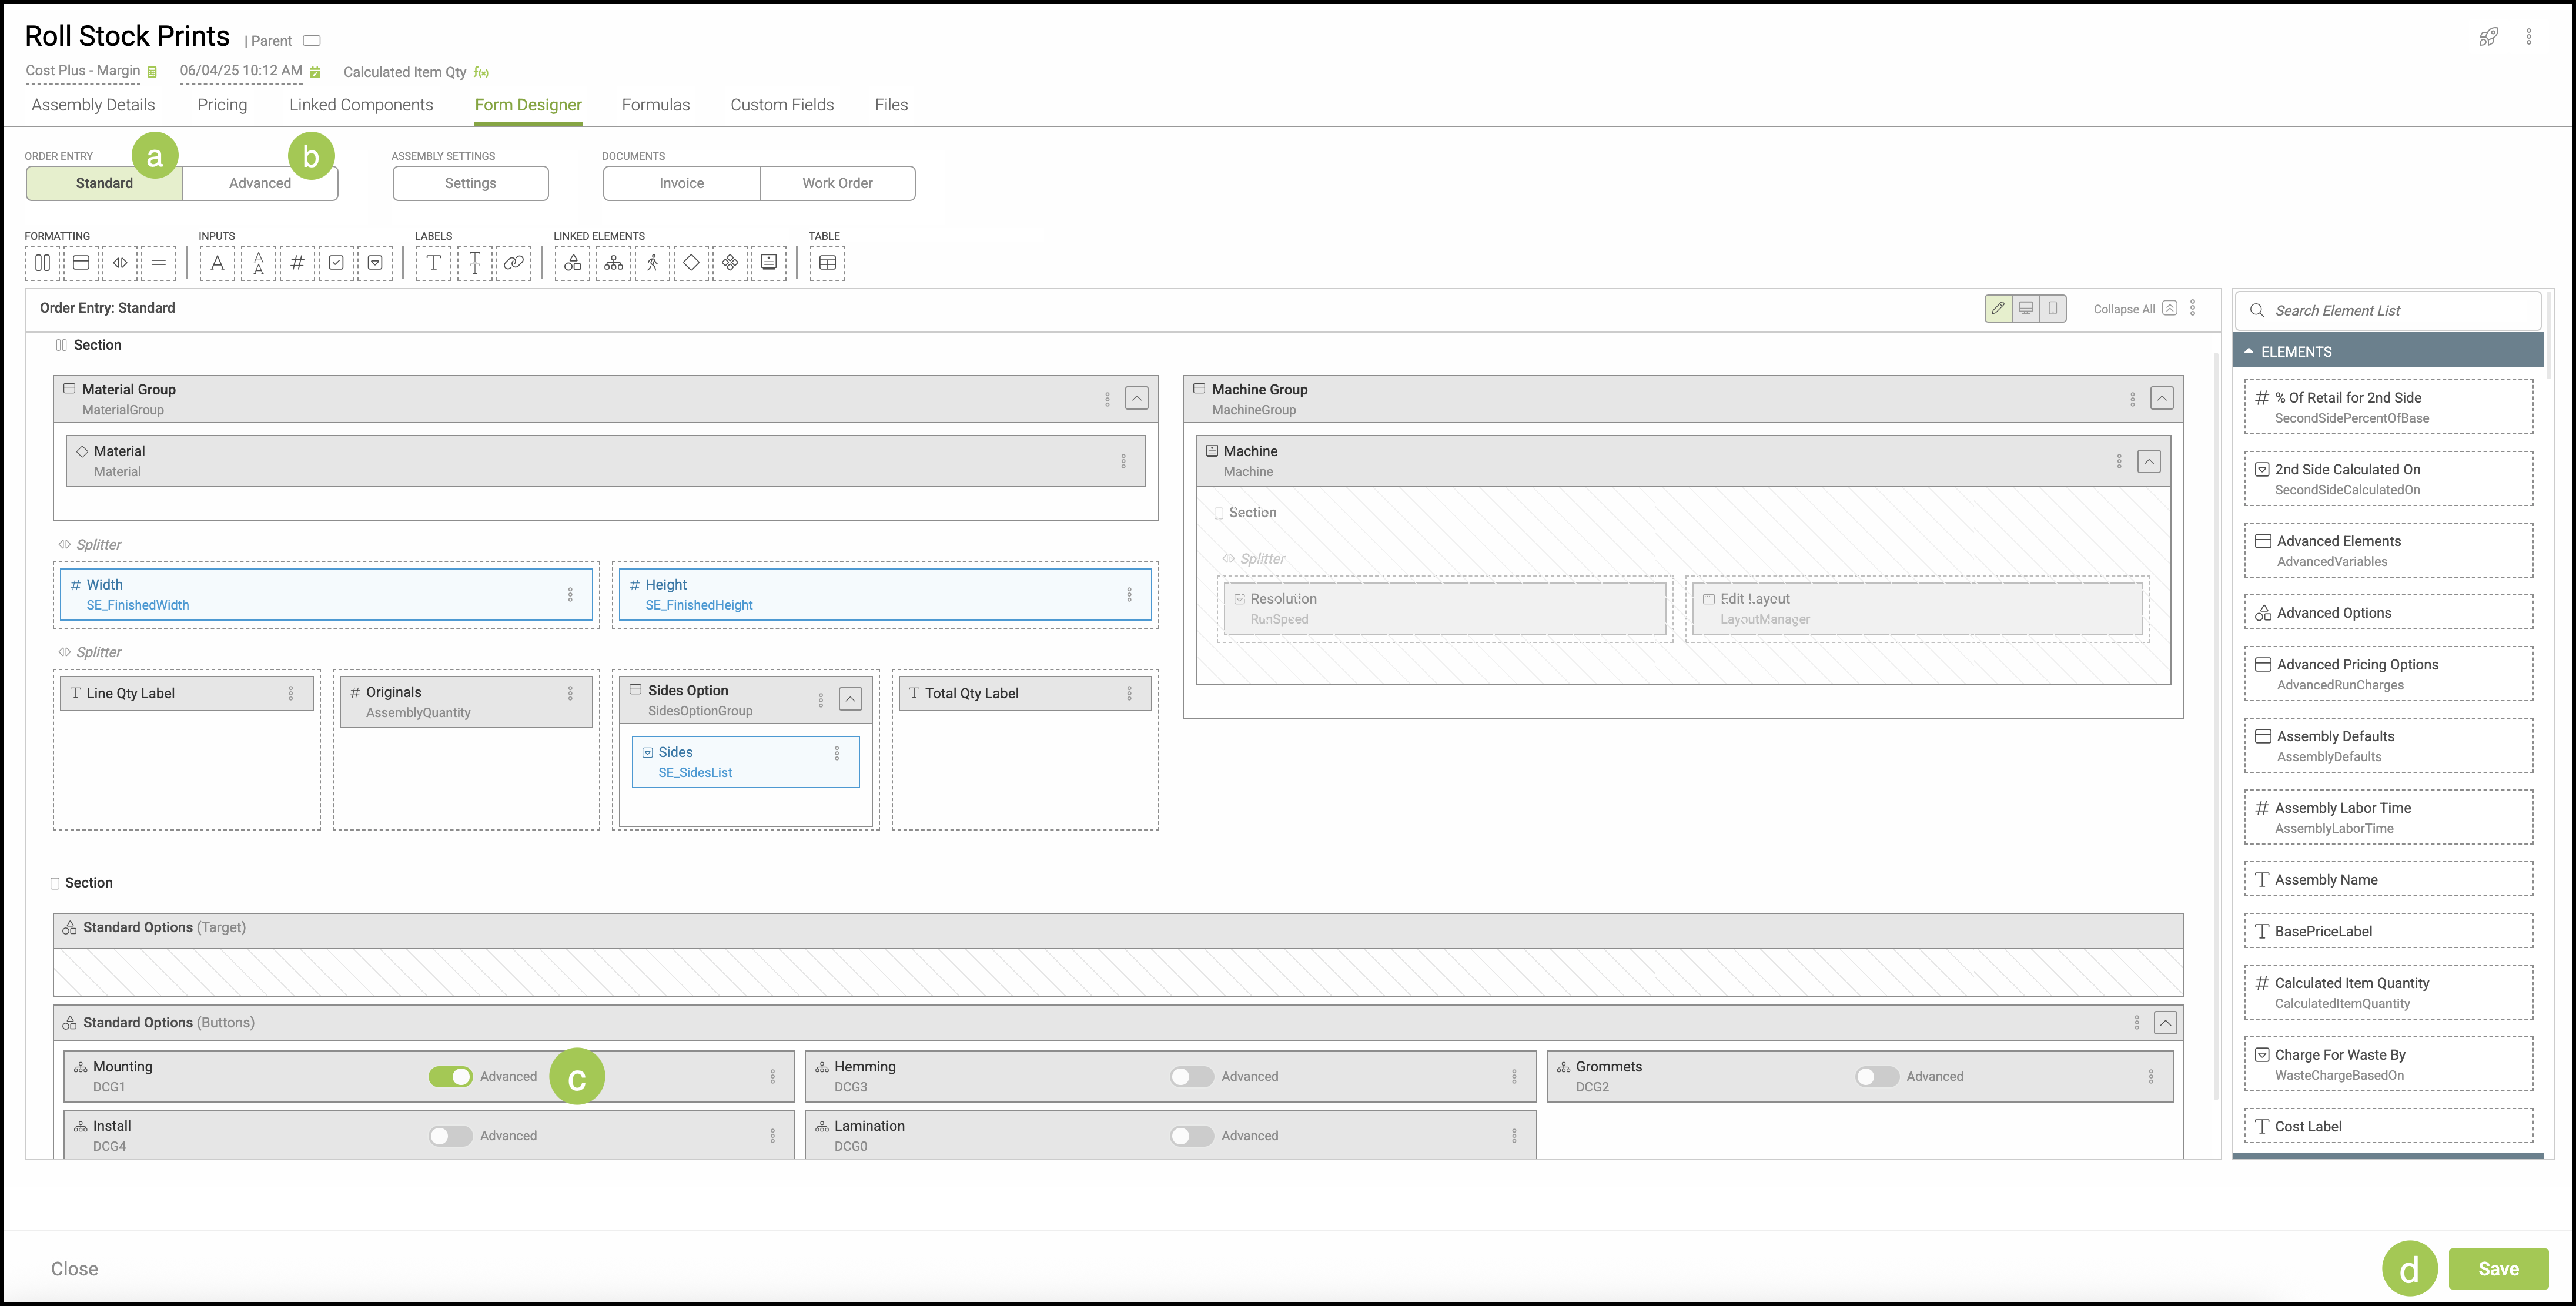2576x1306 pixels.
Task: Click the pencil edit mode icon
Action: click(1998, 308)
